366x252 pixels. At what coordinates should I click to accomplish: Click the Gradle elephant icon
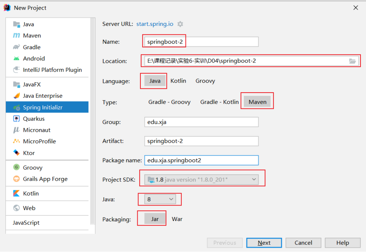coord(17,47)
